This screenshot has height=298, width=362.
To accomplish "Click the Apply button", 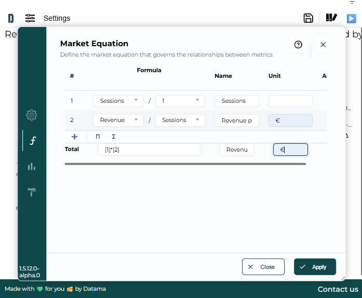I will tap(315, 267).
